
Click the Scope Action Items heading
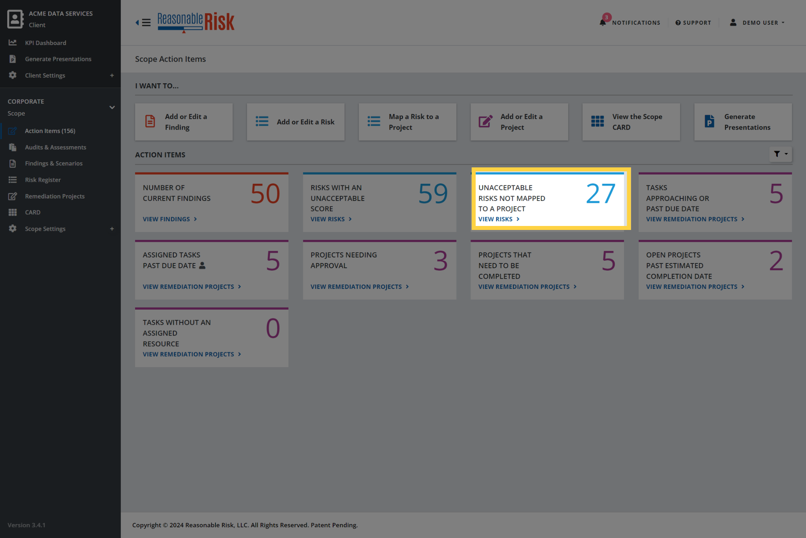coord(171,59)
